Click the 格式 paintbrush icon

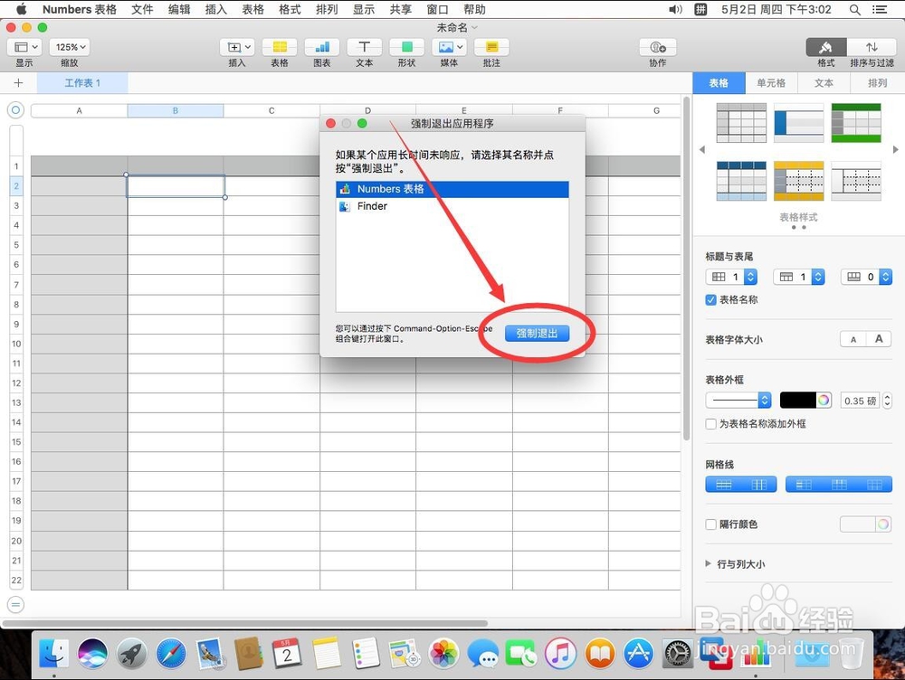(x=826, y=47)
